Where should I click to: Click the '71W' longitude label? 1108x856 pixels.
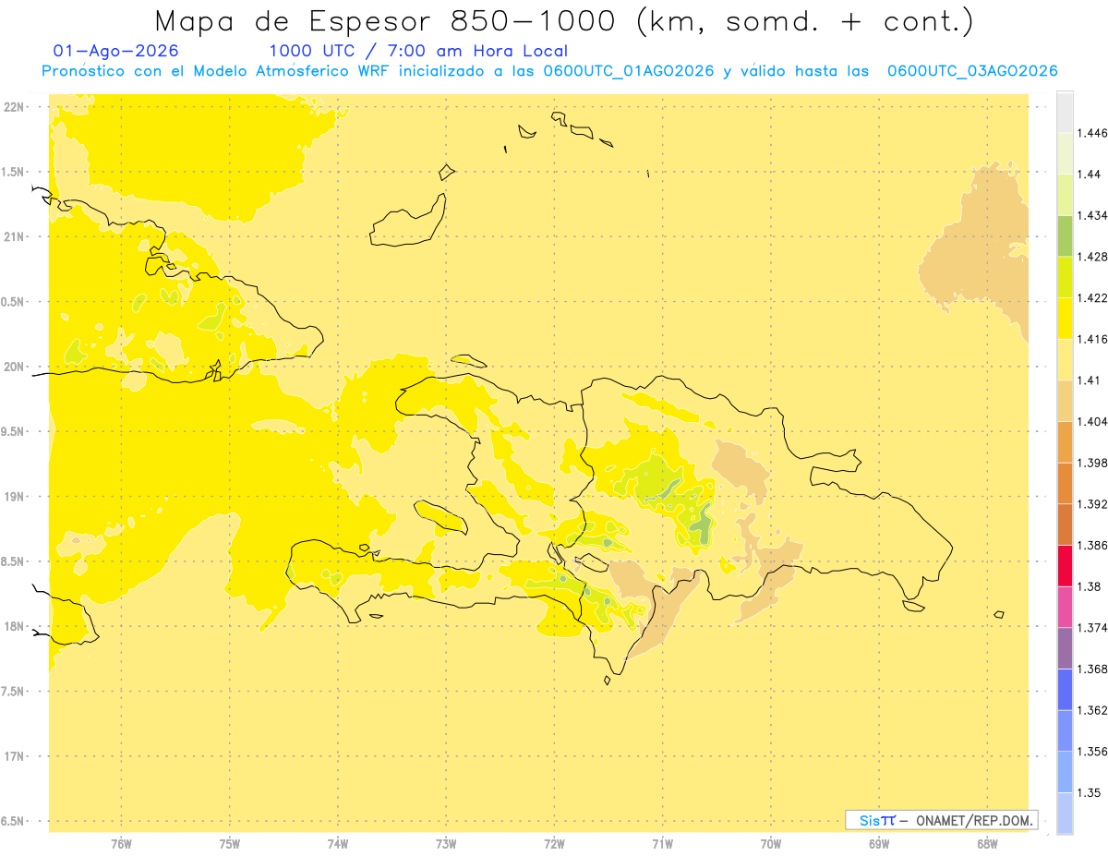662,844
